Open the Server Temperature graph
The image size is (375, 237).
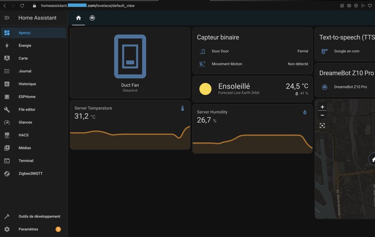(130, 138)
